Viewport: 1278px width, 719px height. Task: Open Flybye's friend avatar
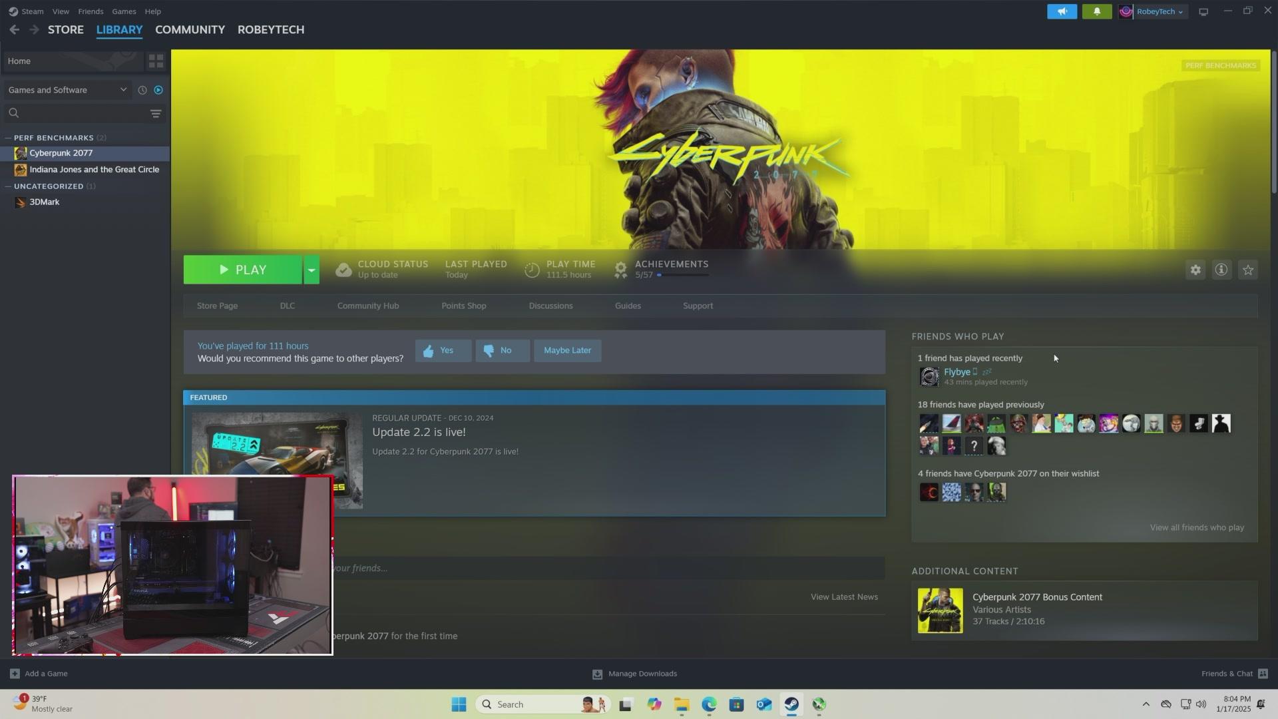(x=929, y=376)
